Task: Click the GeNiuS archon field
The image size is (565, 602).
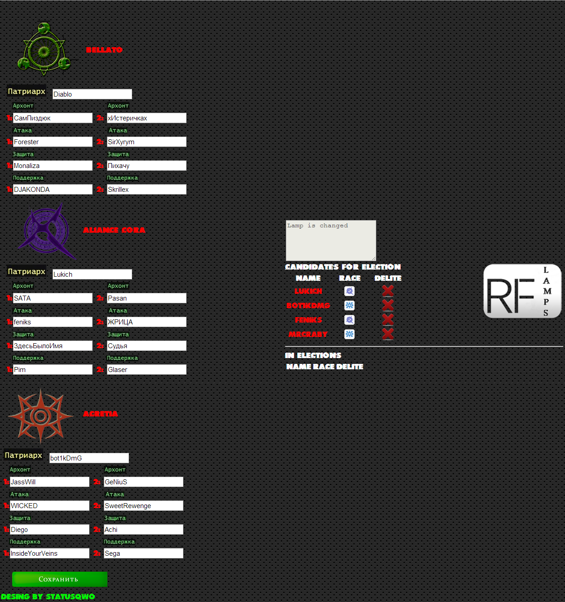Action: coord(143,482)
